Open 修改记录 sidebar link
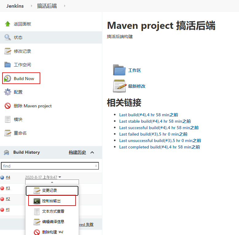The image size is (239, 235). click(x=22, y=51)
